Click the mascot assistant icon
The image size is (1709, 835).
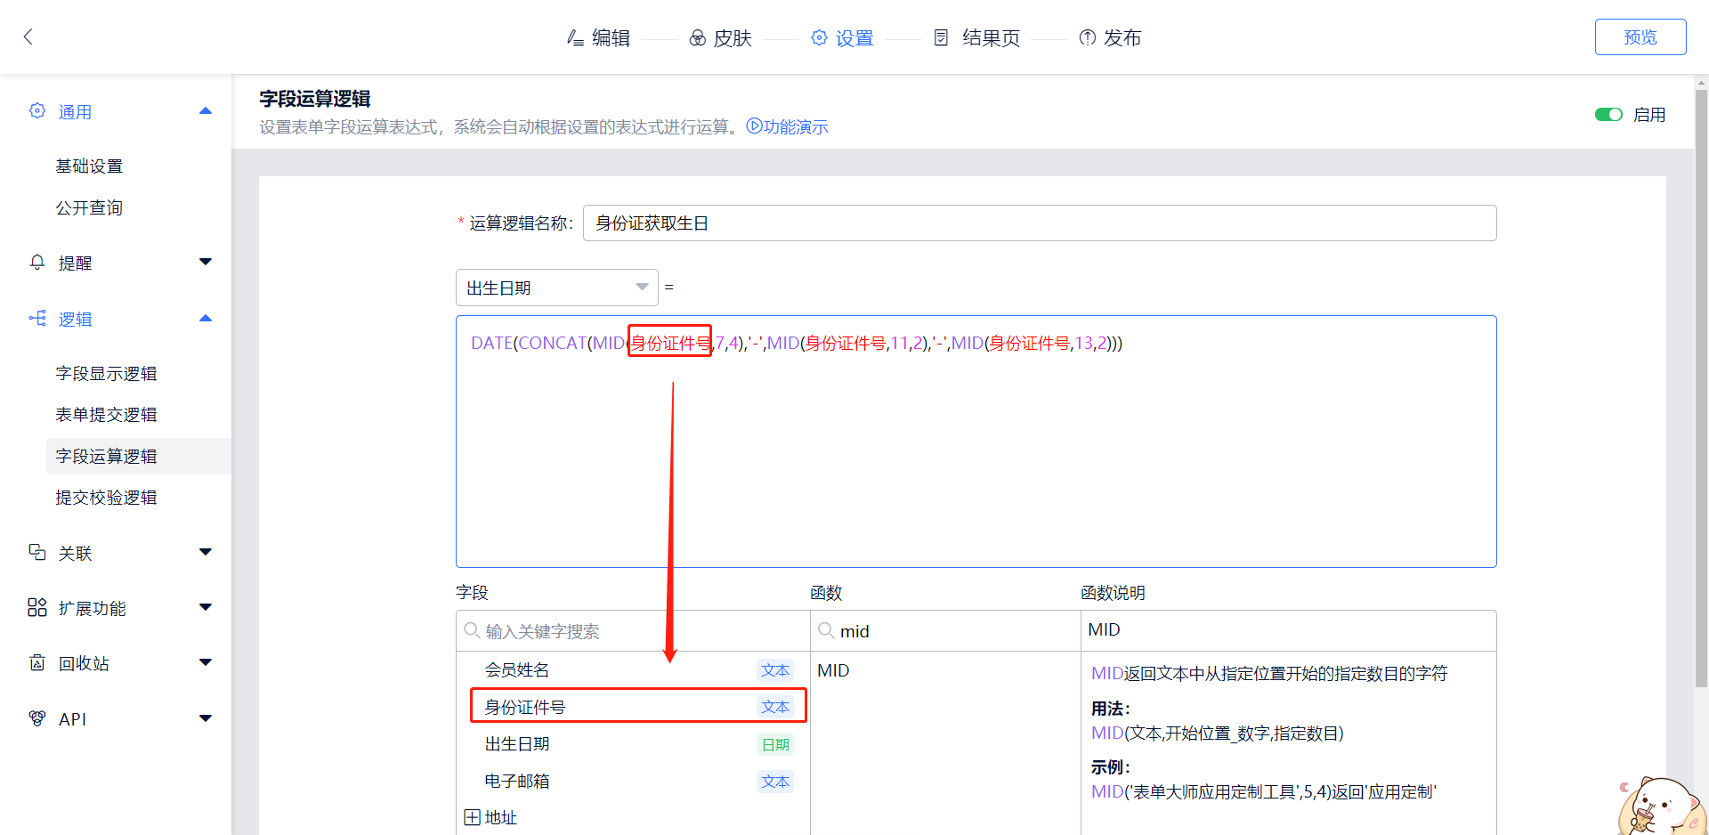click(1659, 807)
